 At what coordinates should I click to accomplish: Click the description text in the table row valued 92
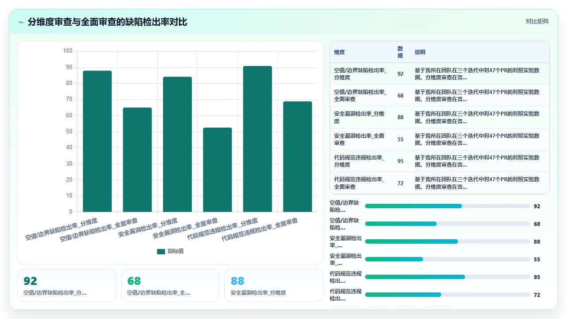(x=477, y=74)
